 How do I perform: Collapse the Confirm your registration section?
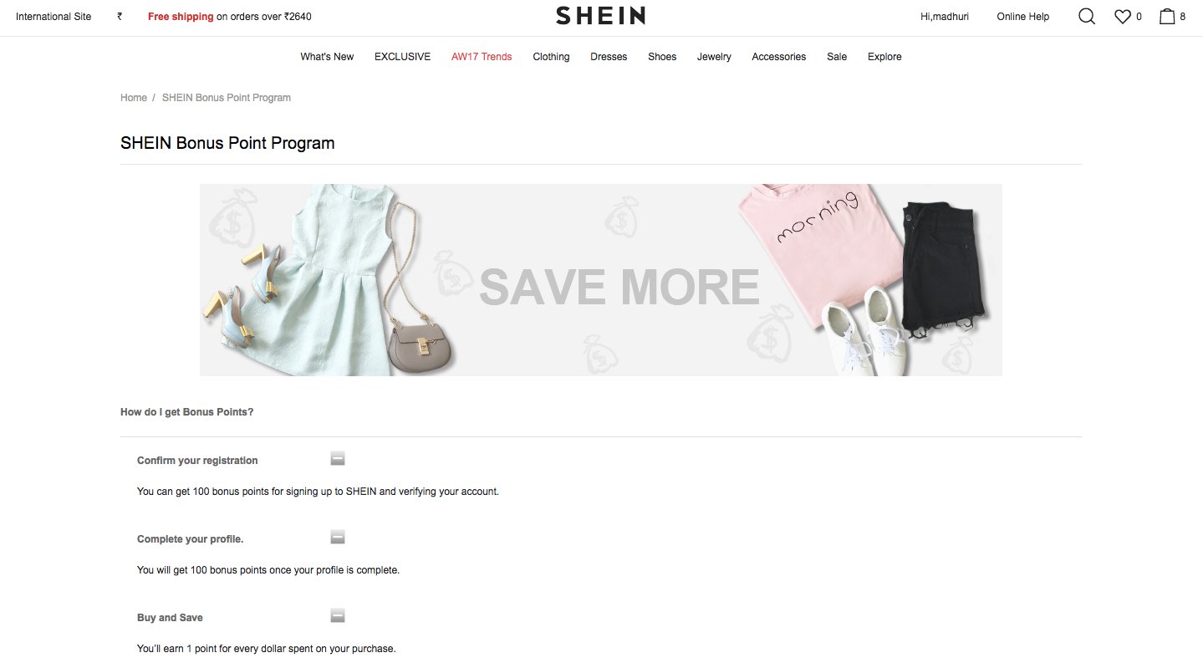pos(338,458)
